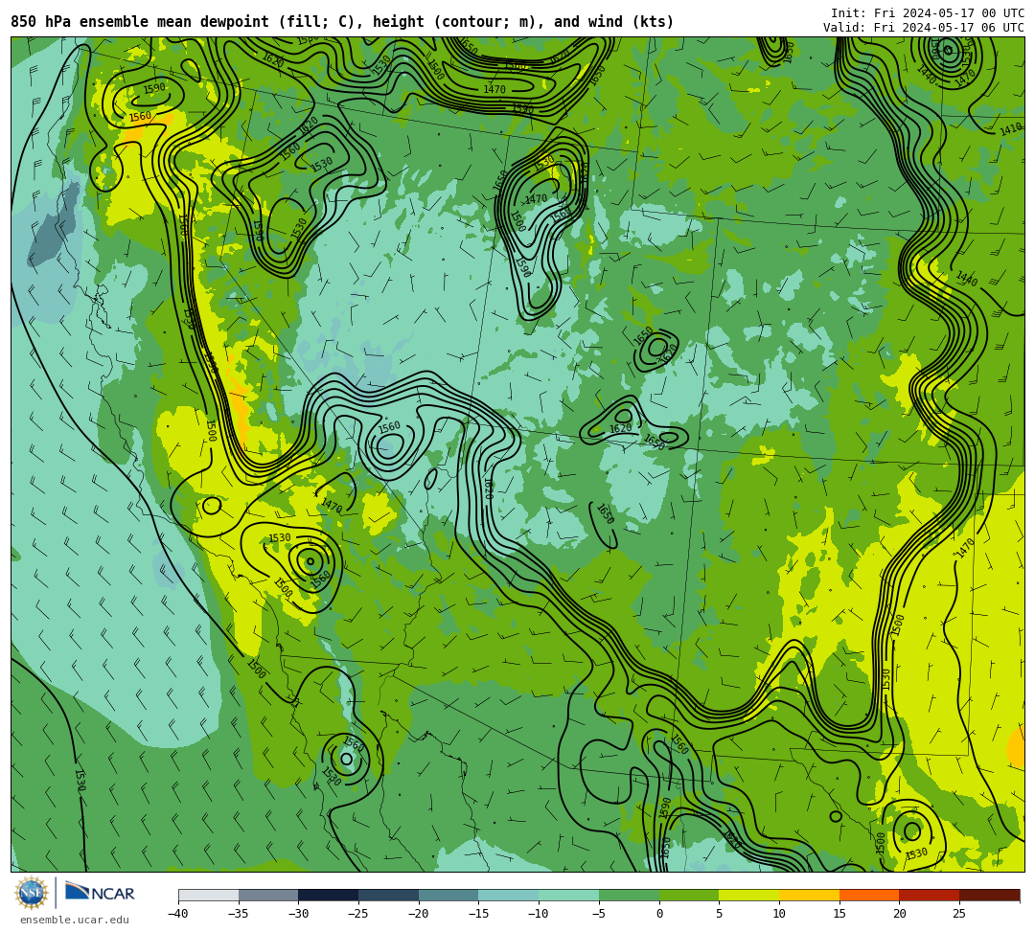Click the Valid time label

(923, 28)
